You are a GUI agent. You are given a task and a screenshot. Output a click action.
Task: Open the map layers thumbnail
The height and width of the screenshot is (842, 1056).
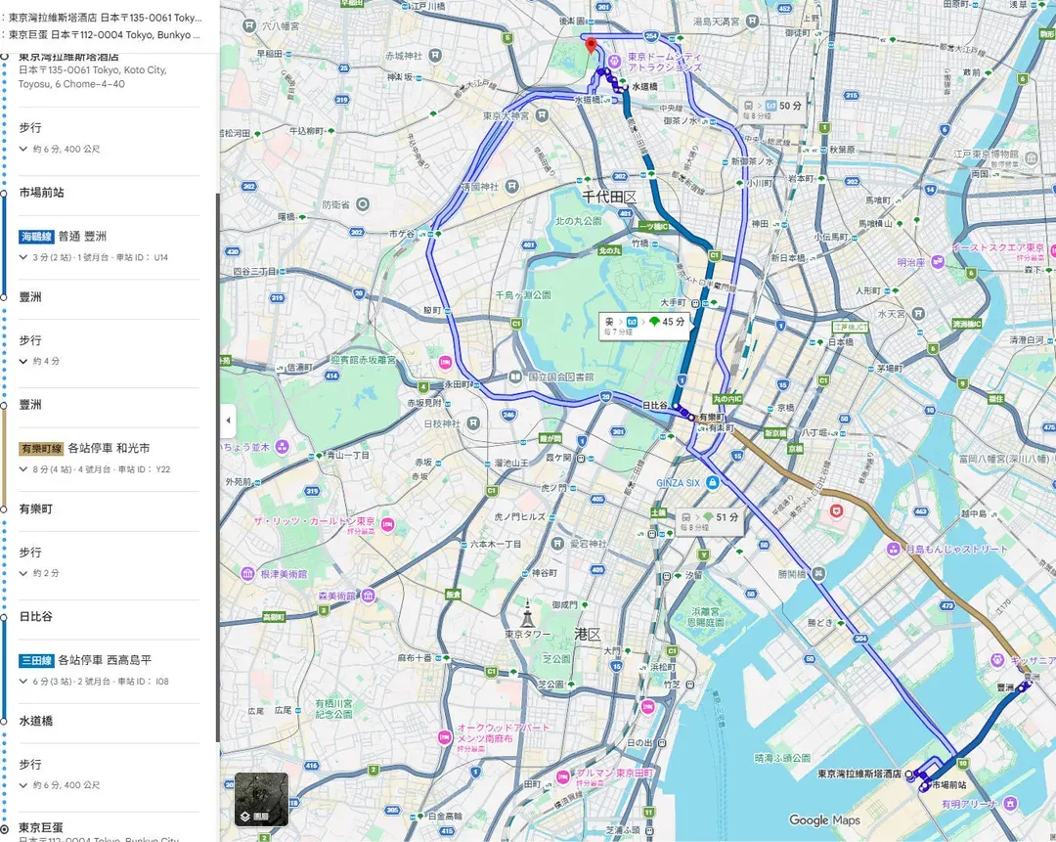click(x=261, y=799)
